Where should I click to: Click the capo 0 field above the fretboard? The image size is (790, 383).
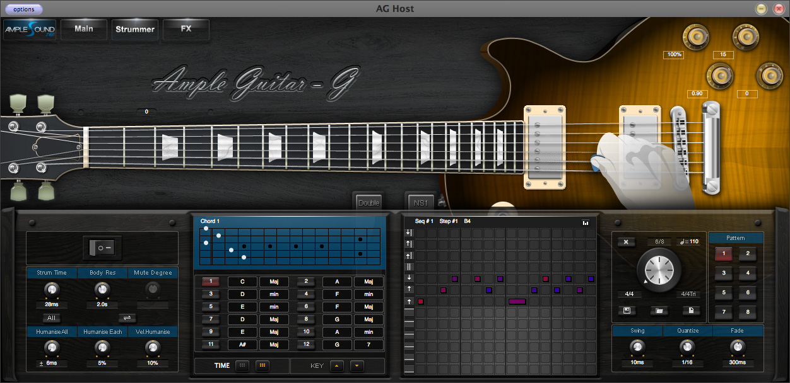146,111
